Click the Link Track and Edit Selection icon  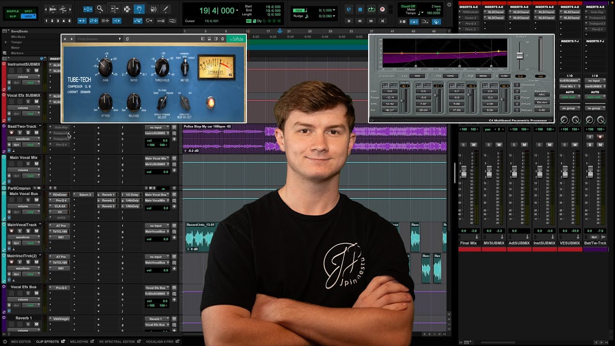click(x=105, y=21)
